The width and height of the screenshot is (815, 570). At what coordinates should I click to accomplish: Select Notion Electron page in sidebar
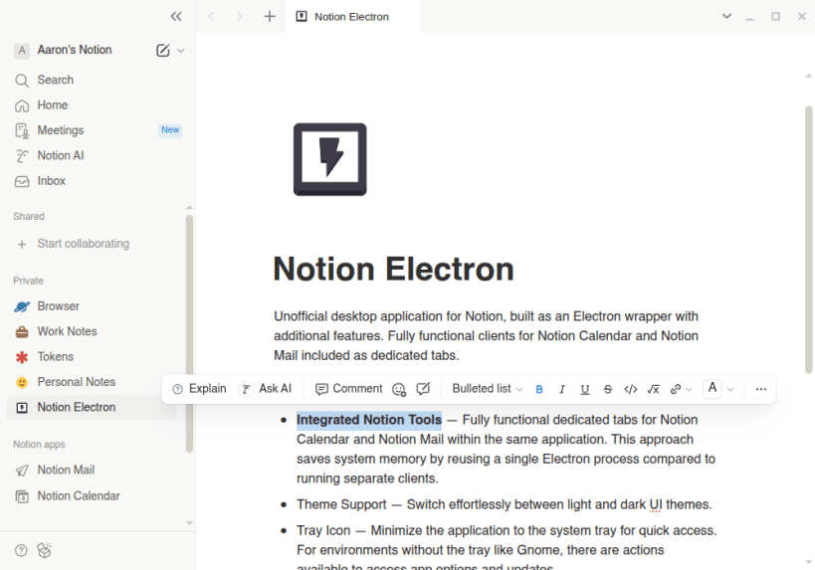92,408
